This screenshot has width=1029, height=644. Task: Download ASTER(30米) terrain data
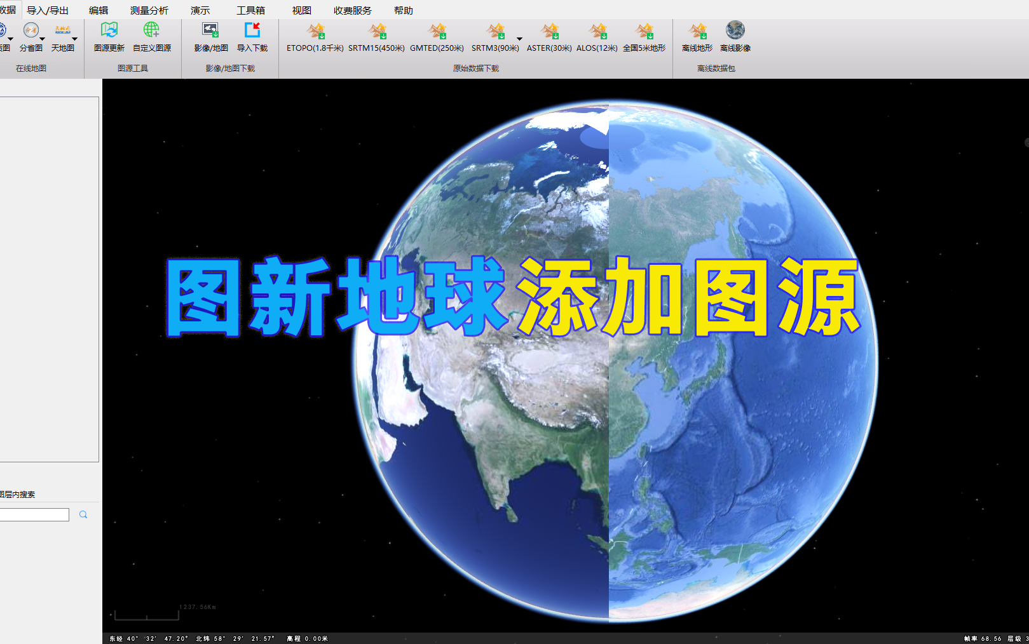click(549, 37)
